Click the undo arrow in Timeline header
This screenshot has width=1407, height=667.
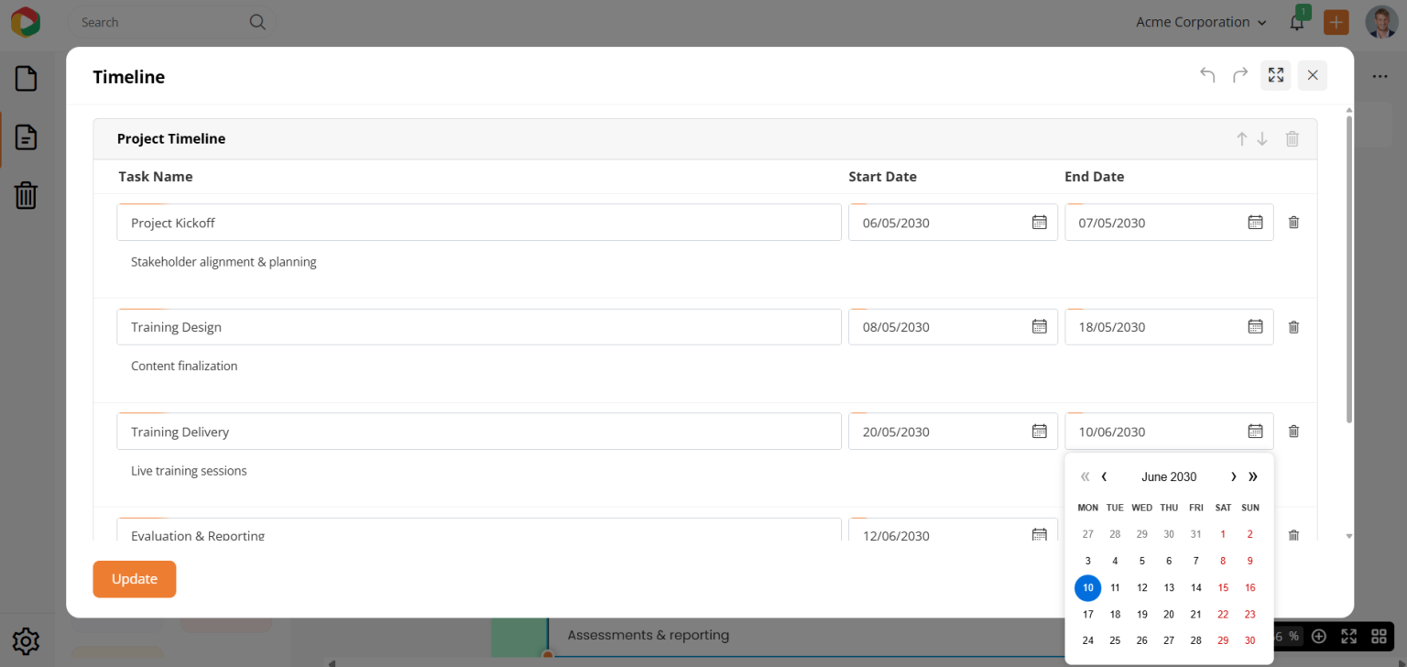point(1207,75)
